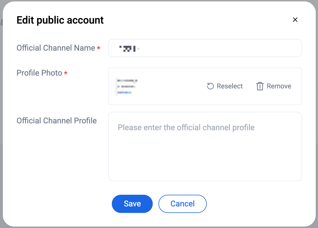Click the Reselect text for profile photo
The image size is (318, 228).
click(230, 86)
